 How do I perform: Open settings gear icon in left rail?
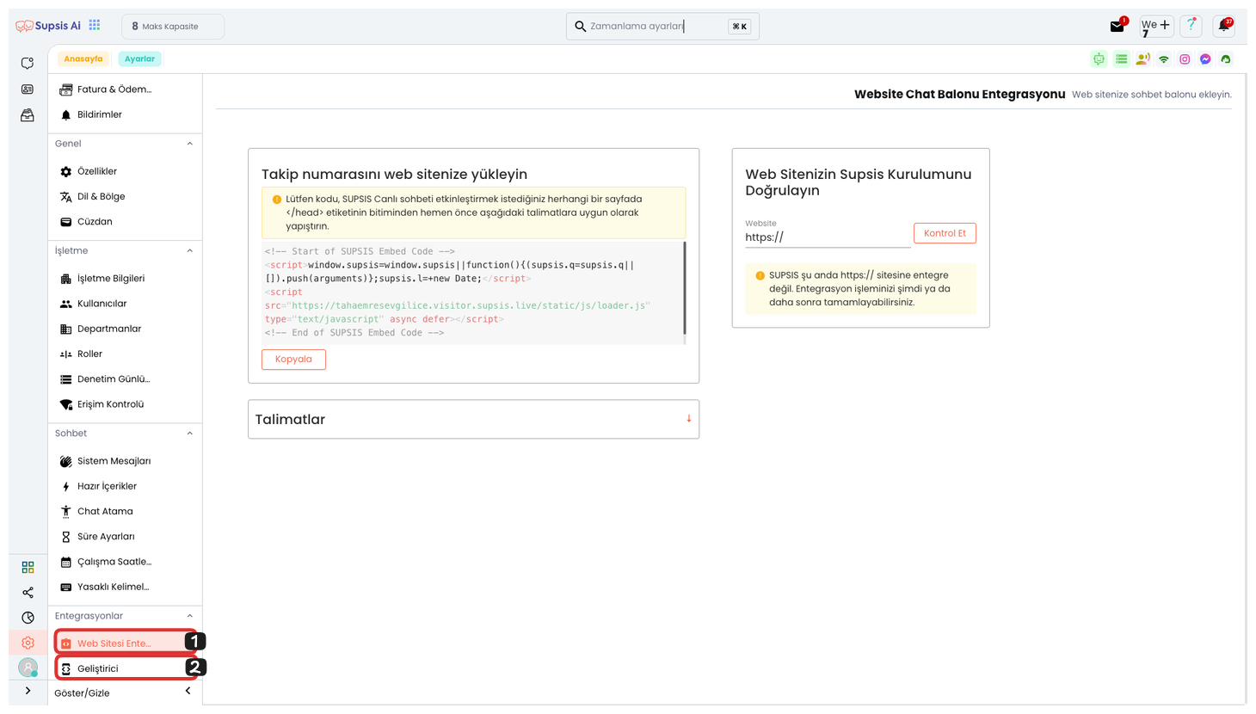click(x=28, y=643)
